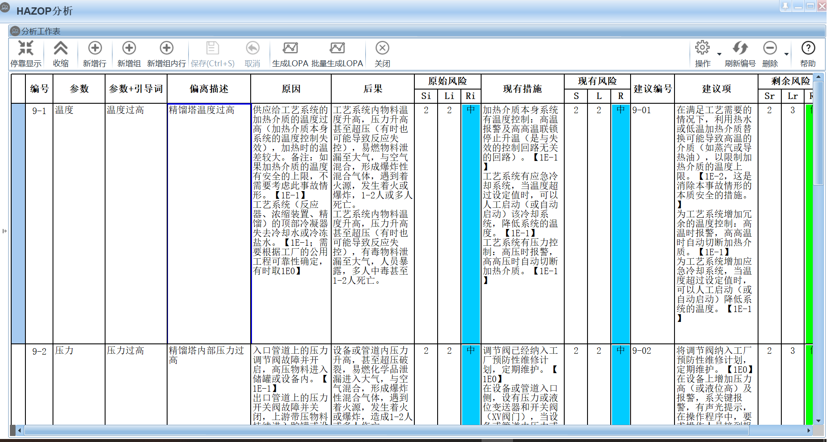Click the 温度过高 guide word cell

(136, 223)
